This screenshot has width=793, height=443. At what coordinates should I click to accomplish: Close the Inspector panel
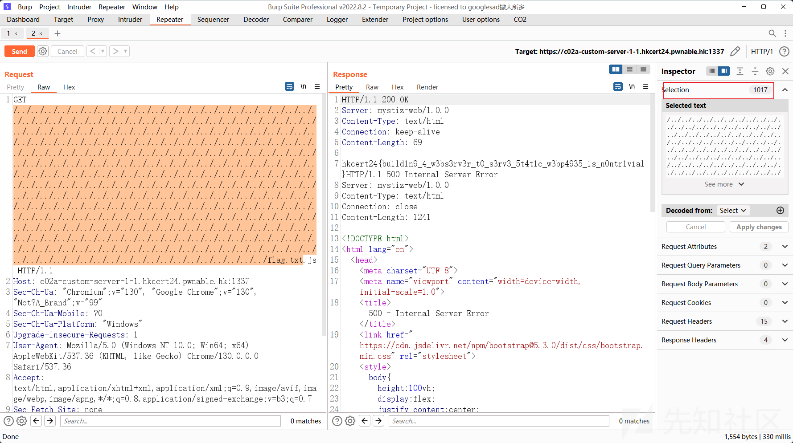[785, 71]
